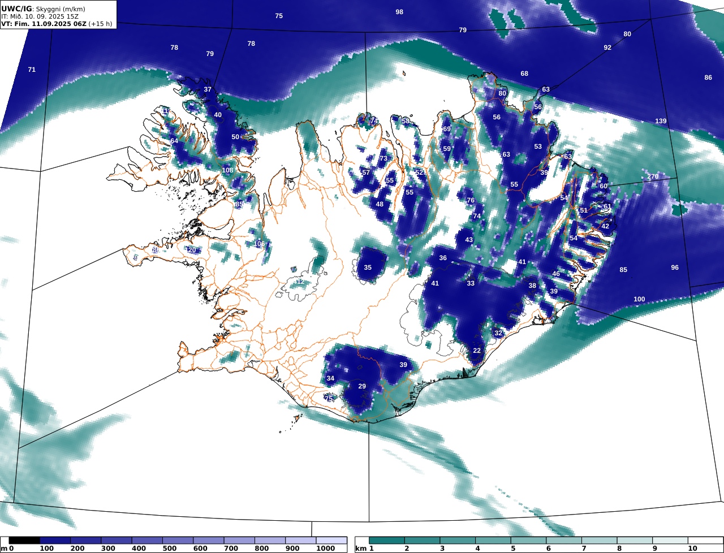This screenshot has width=724, height=553.
Task: Click the 300–400 m legend color segment
Action: 117,541
